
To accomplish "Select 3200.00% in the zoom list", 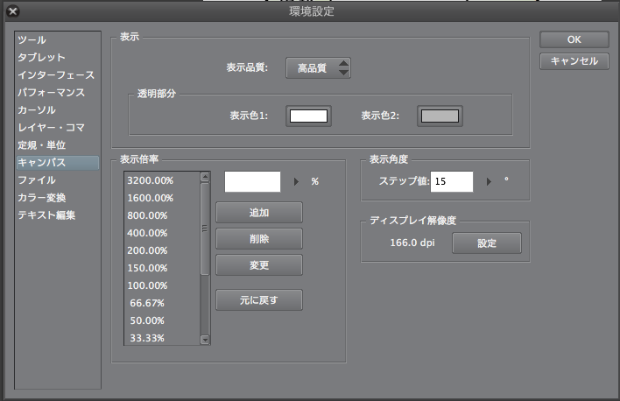I will [162, 180].
